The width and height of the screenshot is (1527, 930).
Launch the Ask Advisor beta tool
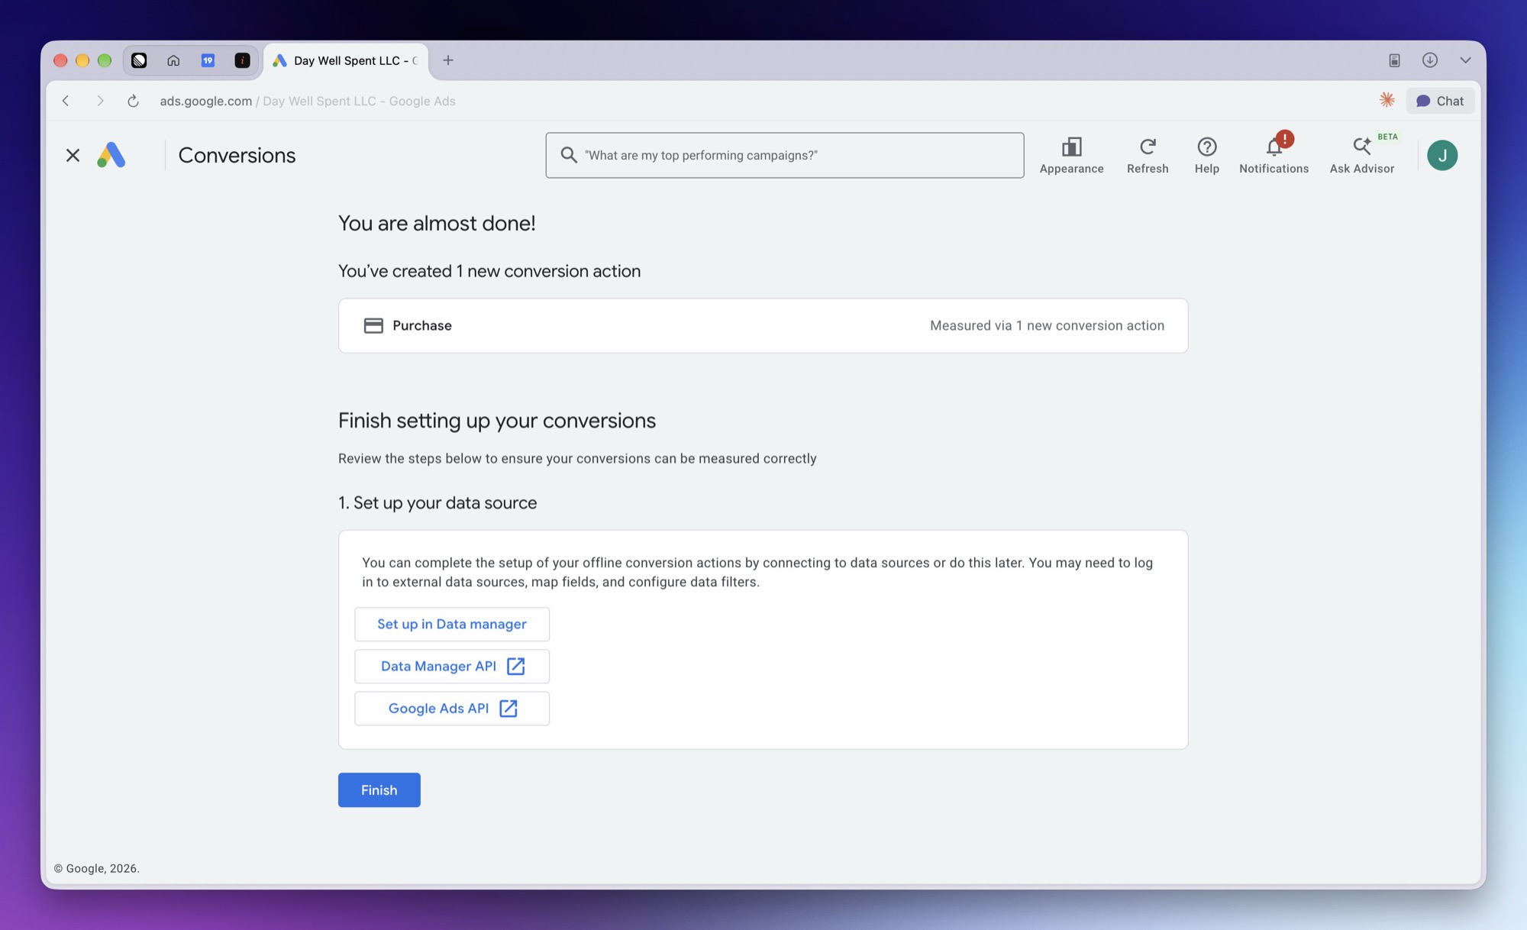tap(1362, 155)
